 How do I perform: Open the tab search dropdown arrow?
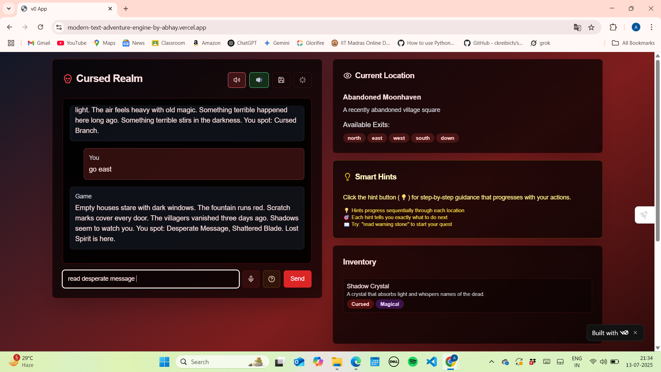9,9
